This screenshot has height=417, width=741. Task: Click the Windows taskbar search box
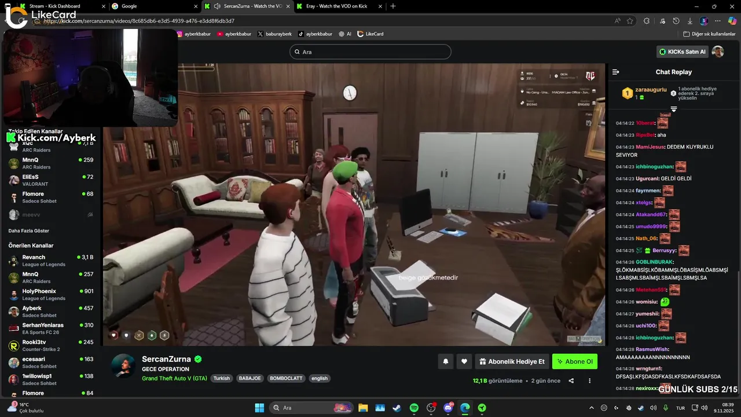tap(311, 408)
